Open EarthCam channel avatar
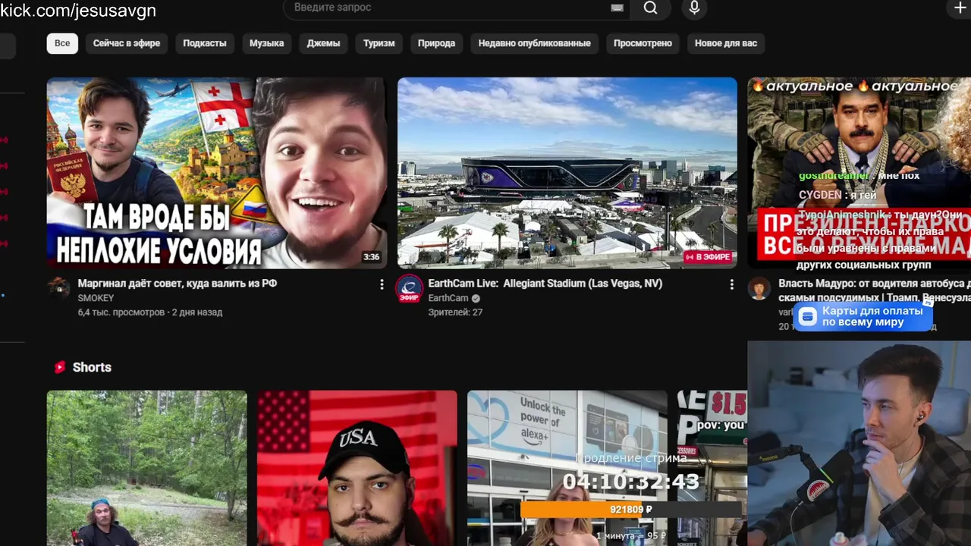The width and height of the screenshot is (971, 546). click(x=410, y=288)
